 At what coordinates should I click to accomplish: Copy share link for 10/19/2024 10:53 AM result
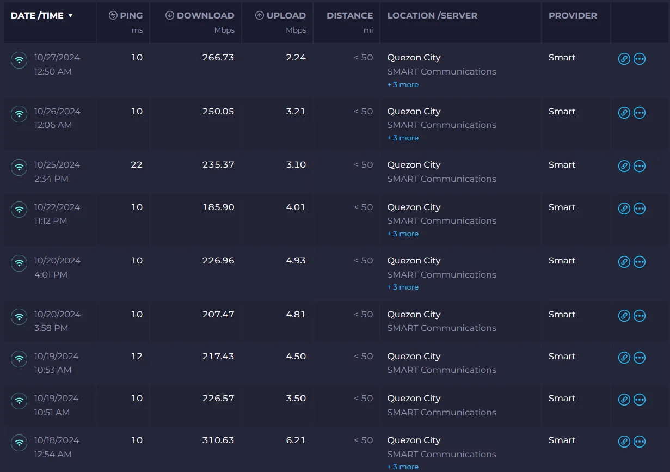click(624, 358)
